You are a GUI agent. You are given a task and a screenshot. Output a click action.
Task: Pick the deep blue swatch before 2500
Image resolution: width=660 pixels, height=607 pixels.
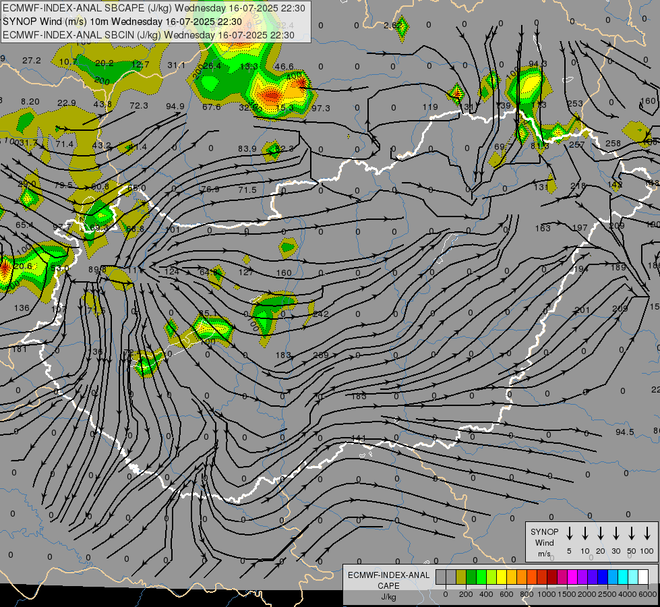pos(603,577)
